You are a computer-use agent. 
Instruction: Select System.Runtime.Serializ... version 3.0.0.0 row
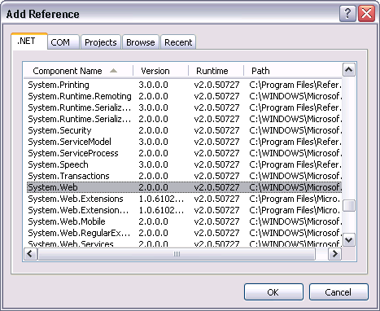pyautogui.click(x=185, y=107)
